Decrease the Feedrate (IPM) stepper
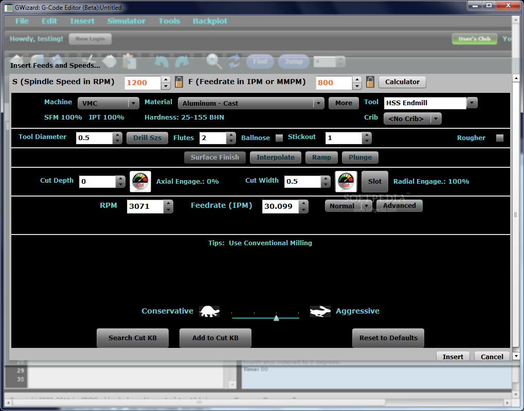The image size is (524, 411). (x=303, y=210)
